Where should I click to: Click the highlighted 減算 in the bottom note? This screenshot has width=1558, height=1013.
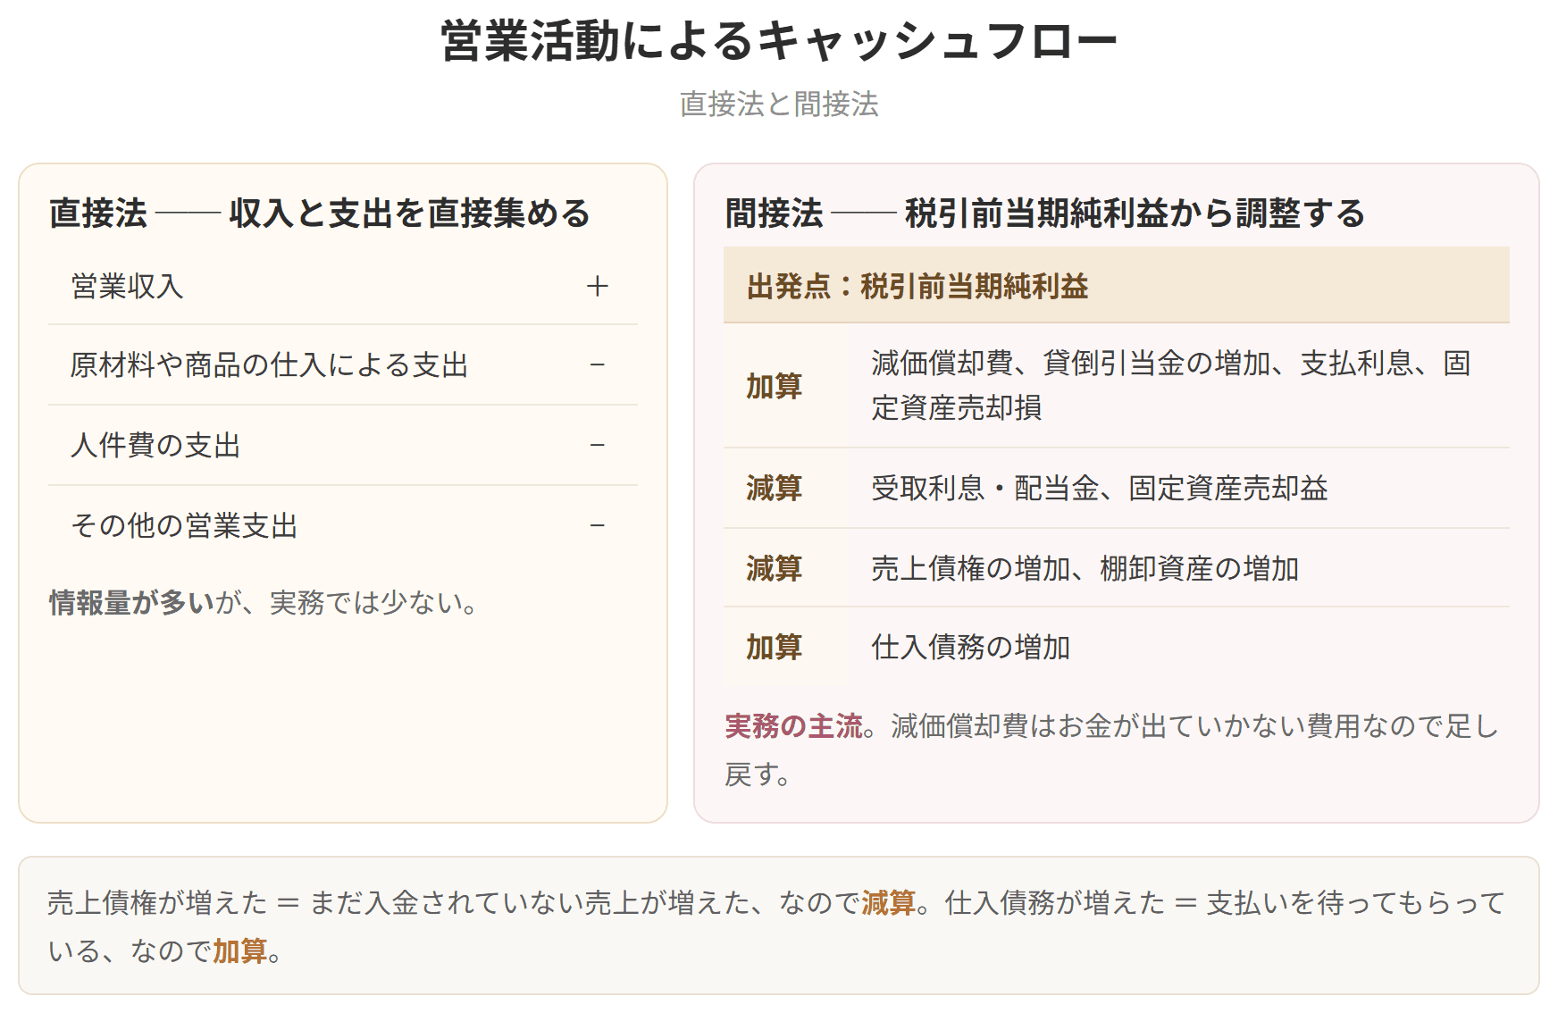coord(890,903)
